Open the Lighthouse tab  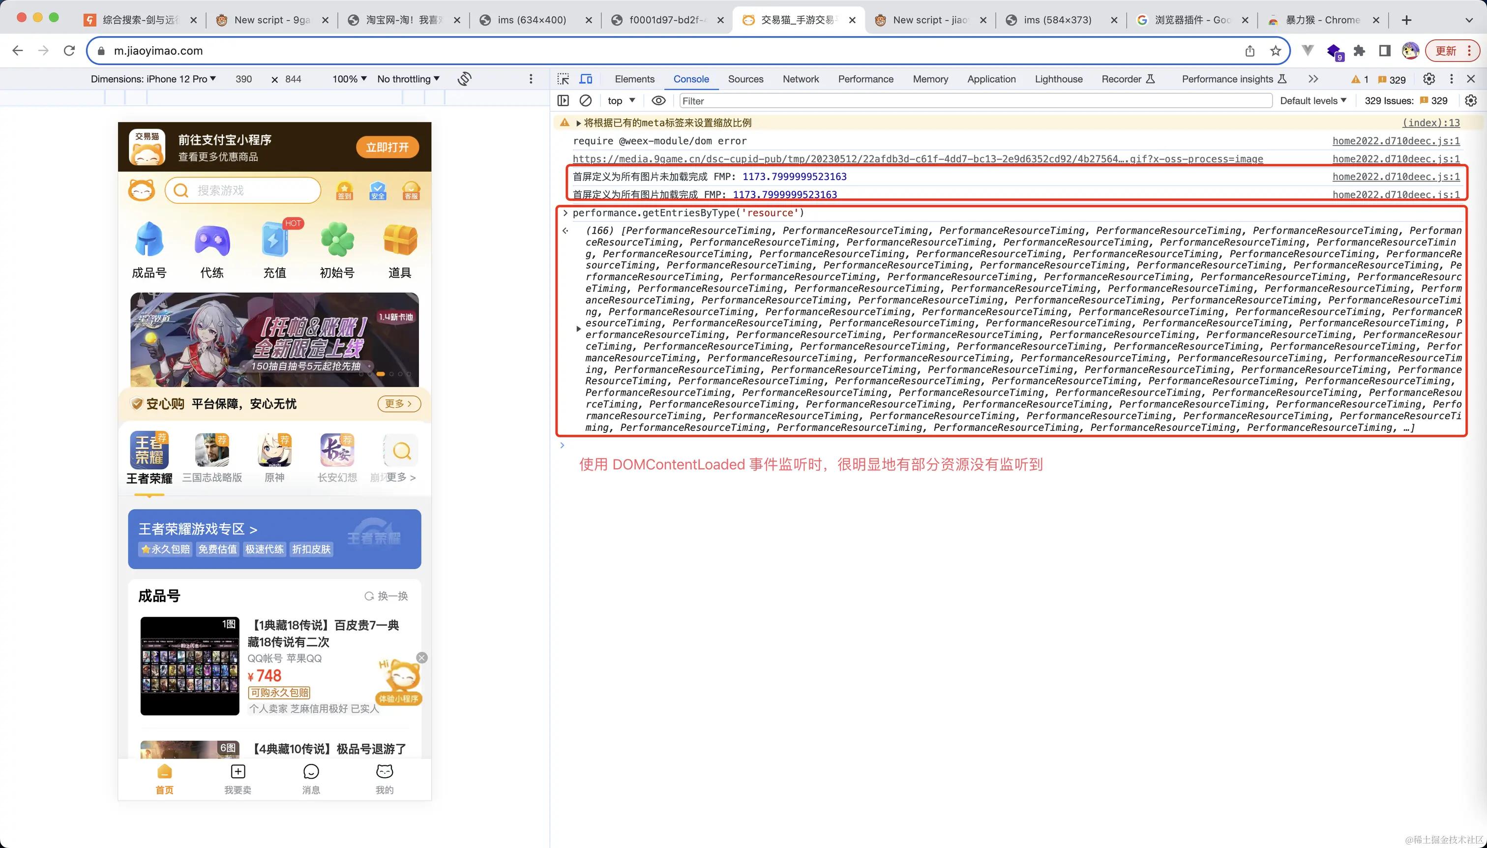tap(1058, 79)
